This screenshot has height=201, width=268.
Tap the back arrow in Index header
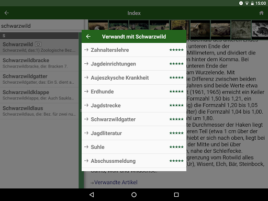coord(7,13)
